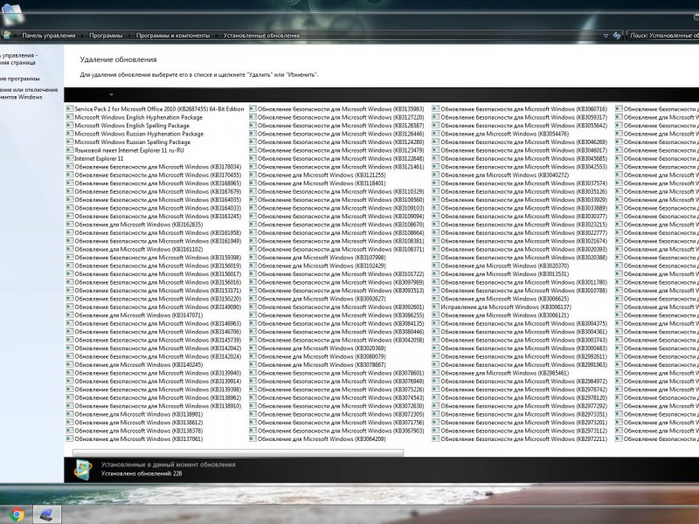Click the icon of Russian Spelling Package
The image size is (699, 524).
tap(70, 141)
